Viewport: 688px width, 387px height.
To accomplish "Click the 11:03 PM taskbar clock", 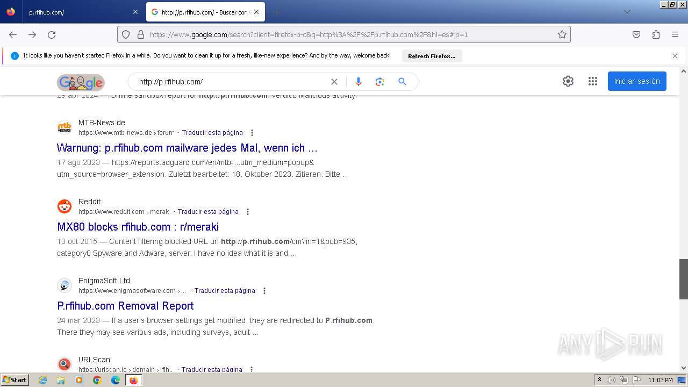I will 661,380.
